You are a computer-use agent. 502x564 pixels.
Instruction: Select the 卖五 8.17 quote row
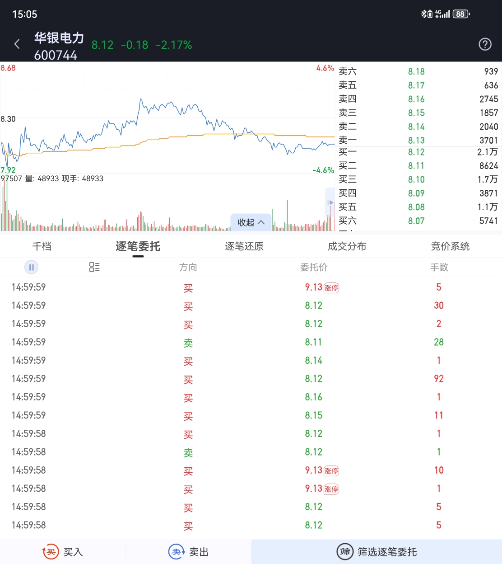[x=418, y=85]
